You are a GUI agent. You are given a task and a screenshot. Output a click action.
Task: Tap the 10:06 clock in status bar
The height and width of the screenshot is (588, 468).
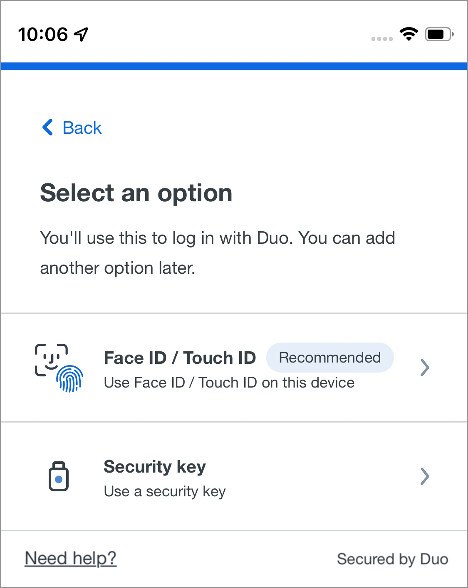43,34
